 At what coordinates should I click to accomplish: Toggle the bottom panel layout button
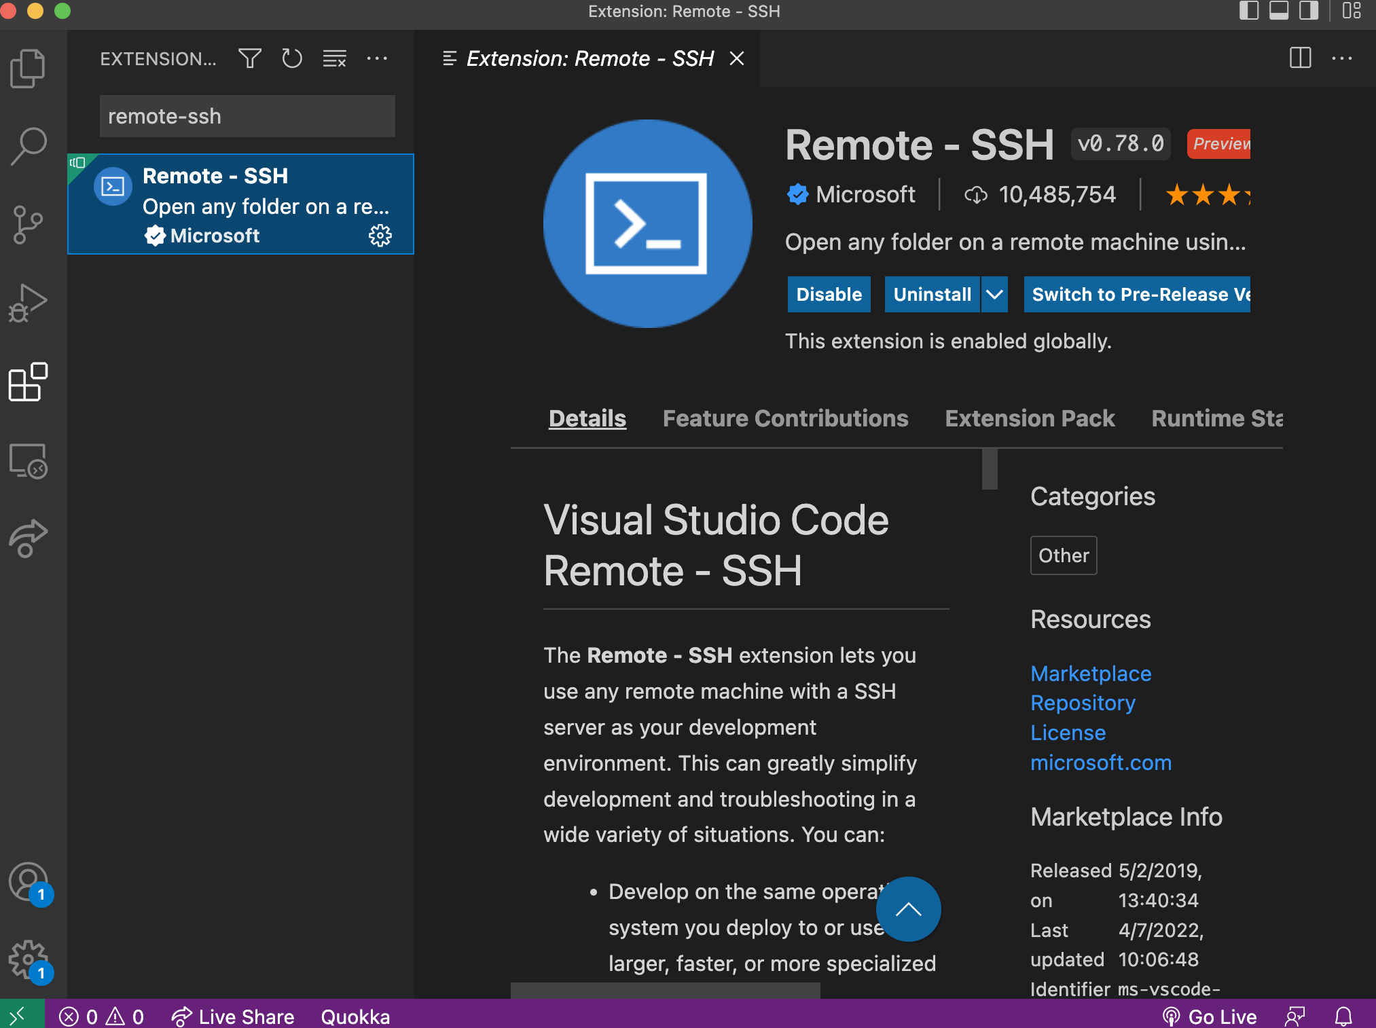pyautogui.click(x=1279, y=11)
